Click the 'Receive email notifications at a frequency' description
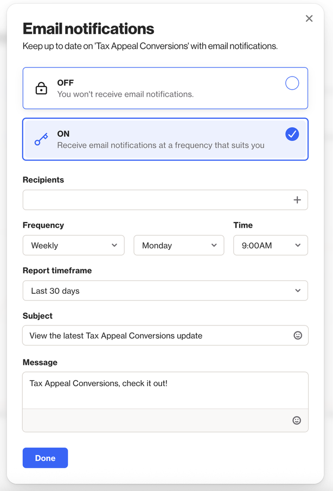Screen dimensions: 333x491 (x=161, y=146)
